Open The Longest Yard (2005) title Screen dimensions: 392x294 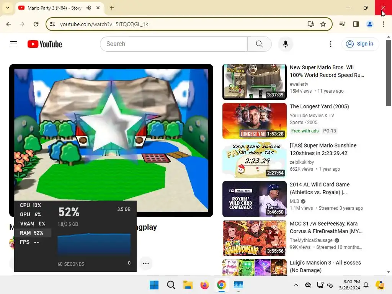click(319, 106)
